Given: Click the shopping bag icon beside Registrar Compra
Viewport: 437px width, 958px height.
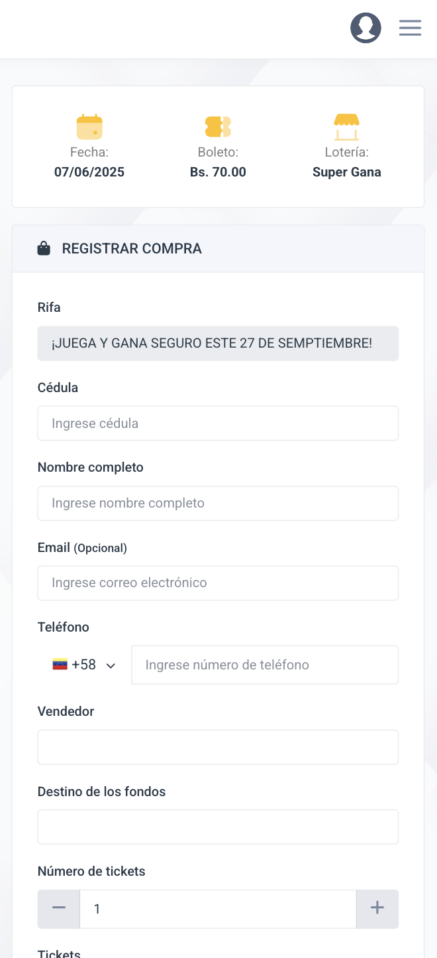Looking at the screenshot, I should click(44, 249).
